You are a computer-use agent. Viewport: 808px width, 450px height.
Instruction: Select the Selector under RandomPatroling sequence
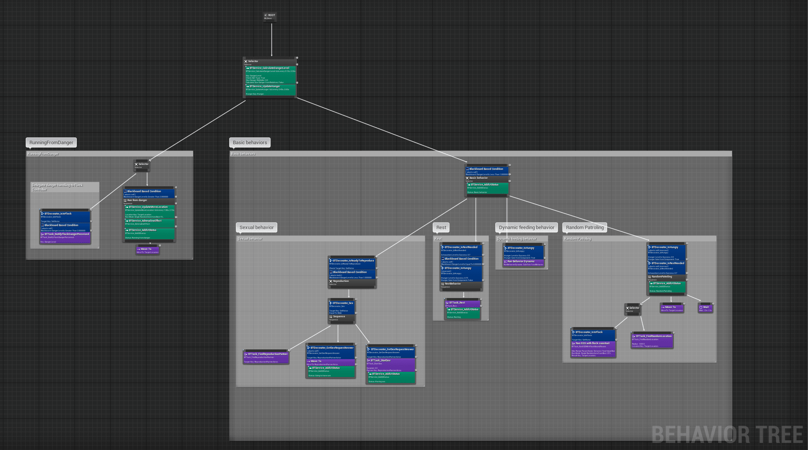(632, 309)
